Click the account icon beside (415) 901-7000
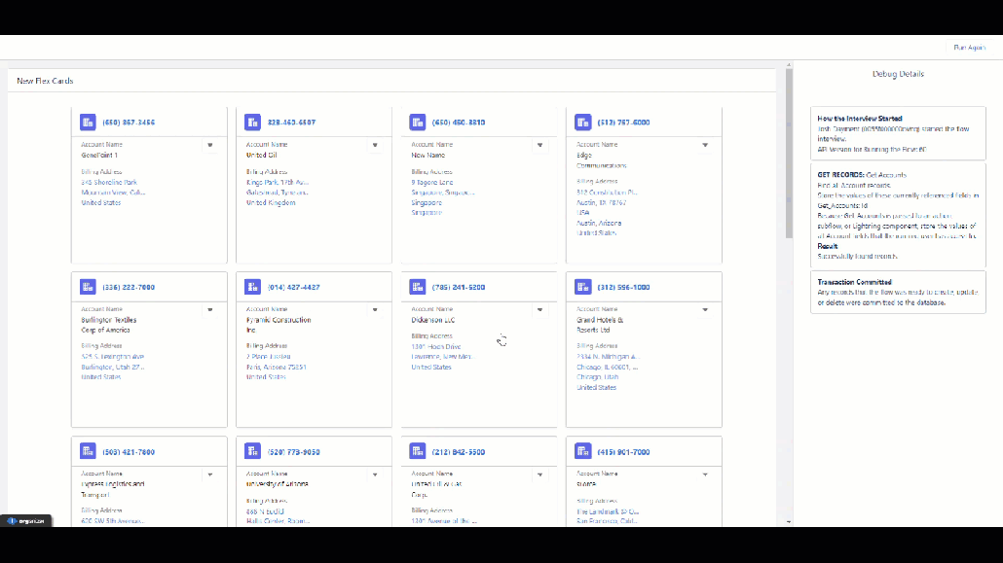This screenshot has height=563, width=1003. [583, 452]
